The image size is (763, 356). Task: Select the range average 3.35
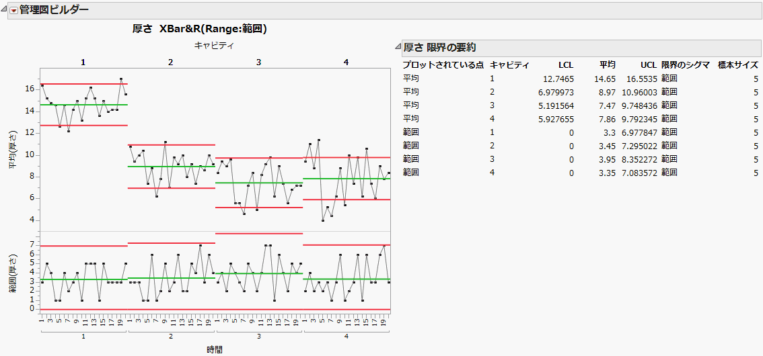608,173
